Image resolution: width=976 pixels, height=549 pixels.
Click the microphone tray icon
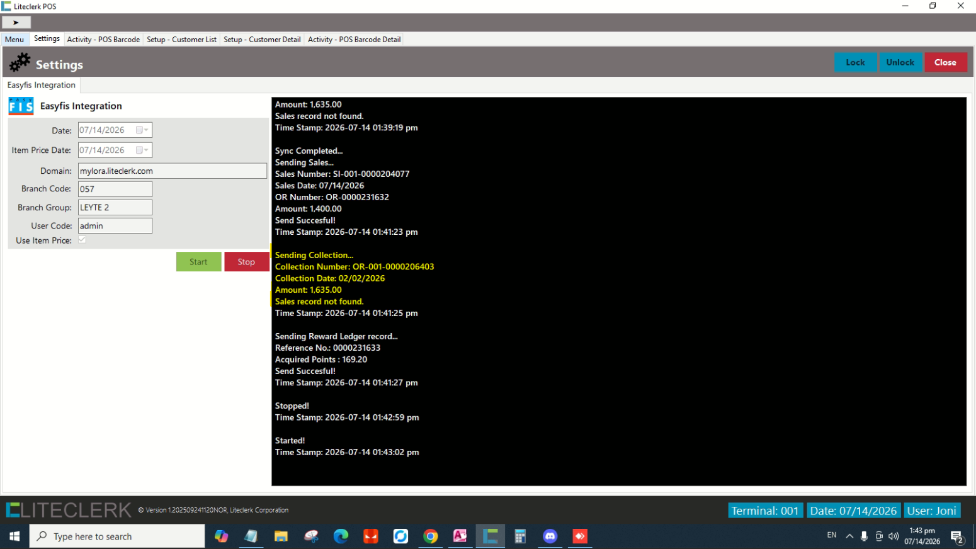coord(864,536)
